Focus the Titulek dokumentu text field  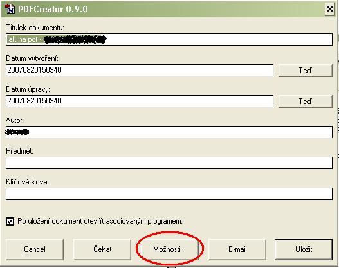tap(169, 39)
